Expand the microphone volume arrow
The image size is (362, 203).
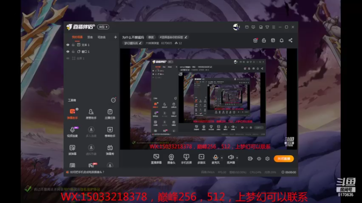click(x=222, y=157)
